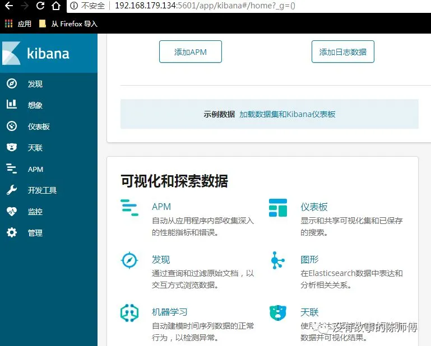Open the 天联 heading link in the card
Viewport: 431px width, 346px height.
(309, 312)
